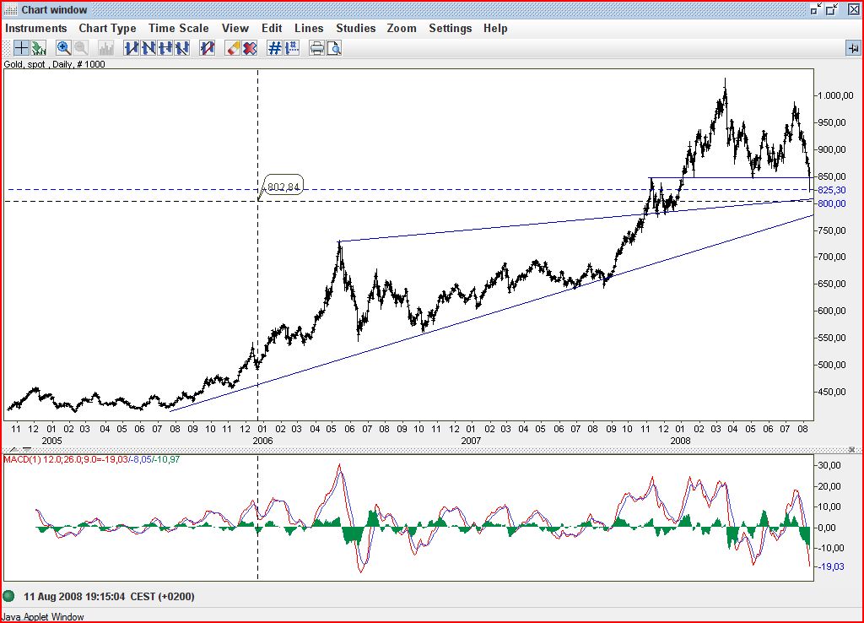Viewport: 864px width, 623px height.
Task: Click the 2006 year label on time axis
Action: coord(262,441)
